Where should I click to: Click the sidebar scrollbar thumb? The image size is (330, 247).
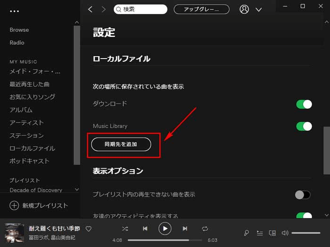pyautogui.click(x=77, y=95)
